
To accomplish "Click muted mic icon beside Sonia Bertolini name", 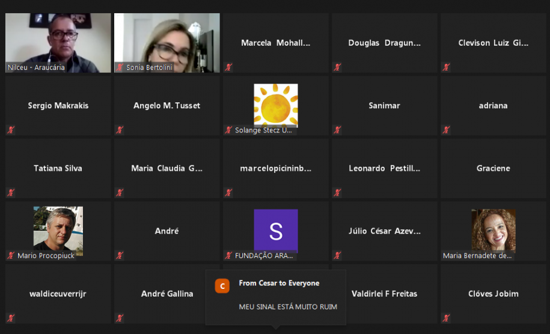I will coord(120,67).
